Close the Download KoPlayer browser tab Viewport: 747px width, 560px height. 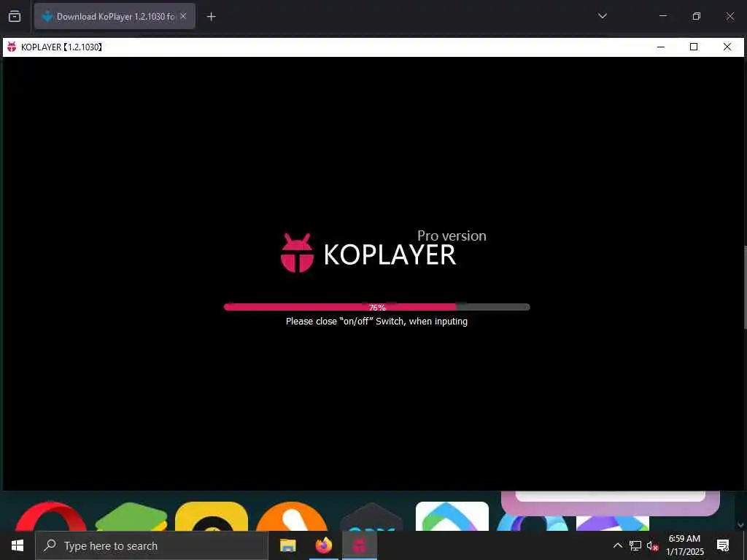tap(183, 16)
